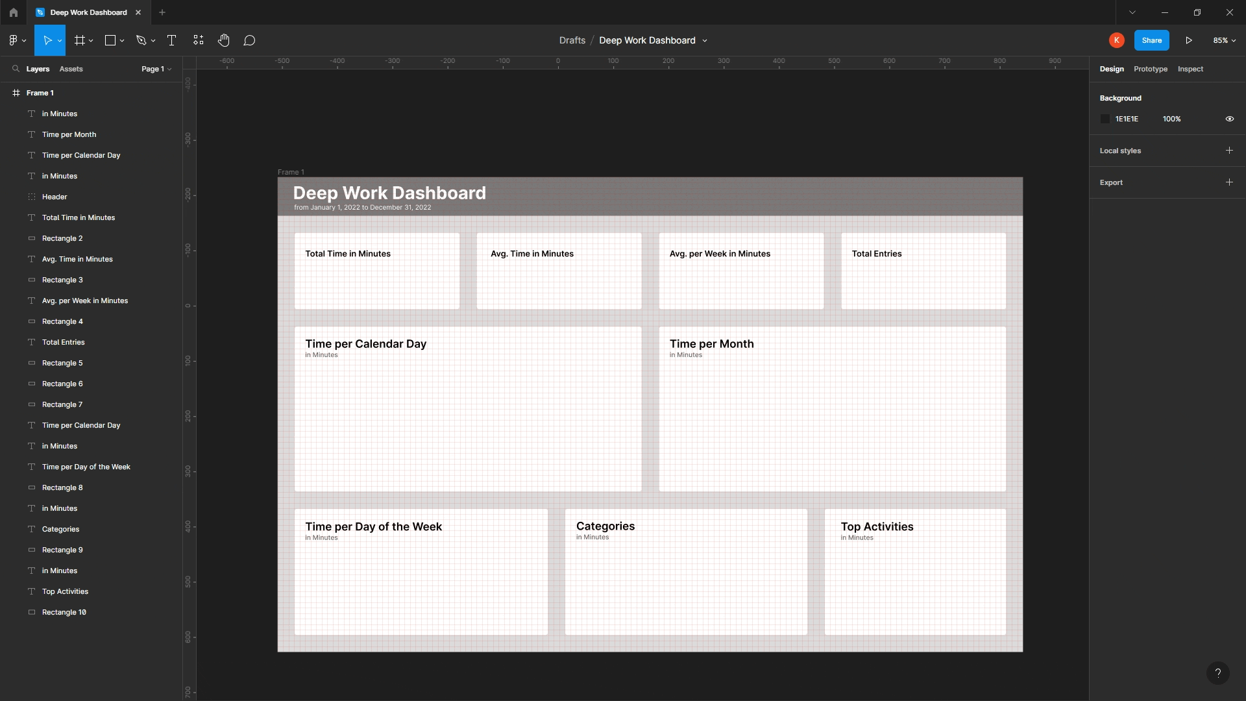Go to the Home tab icon
The height and width of the screenshot is (701, 1246).
(13, 12)
